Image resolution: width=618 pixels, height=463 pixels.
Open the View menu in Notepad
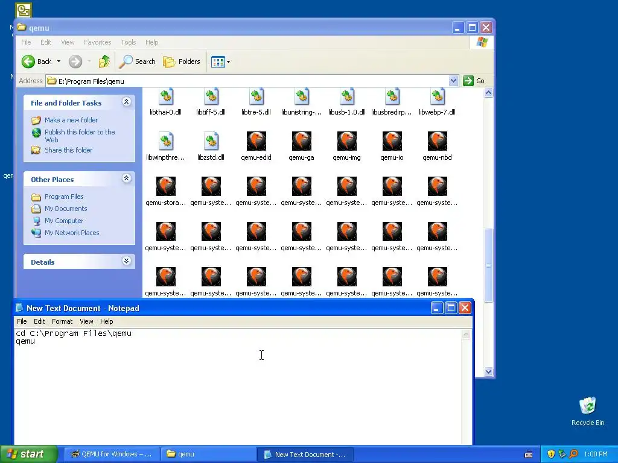coord(86,321)
